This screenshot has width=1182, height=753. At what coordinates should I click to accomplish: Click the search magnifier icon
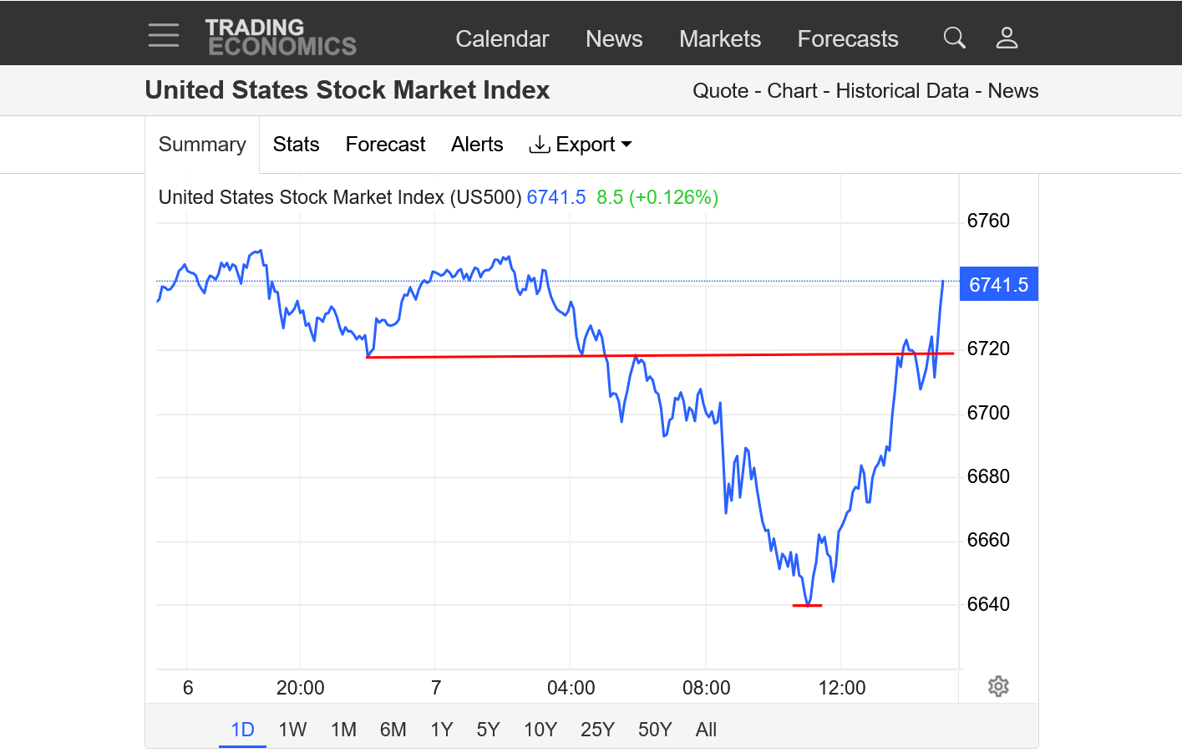[954, 38]
